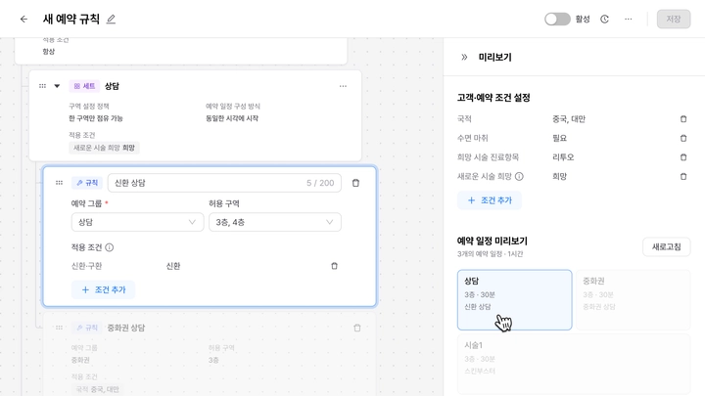Select the 시술1 schedule preview card
The height and width of the screenshot is (396, 705).
pos(574,364)
